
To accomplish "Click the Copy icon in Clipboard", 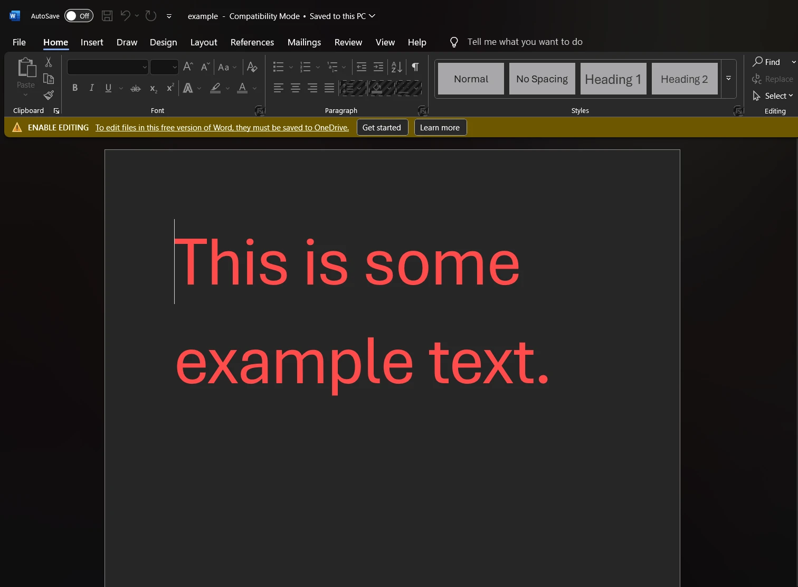I will [49, 79].
